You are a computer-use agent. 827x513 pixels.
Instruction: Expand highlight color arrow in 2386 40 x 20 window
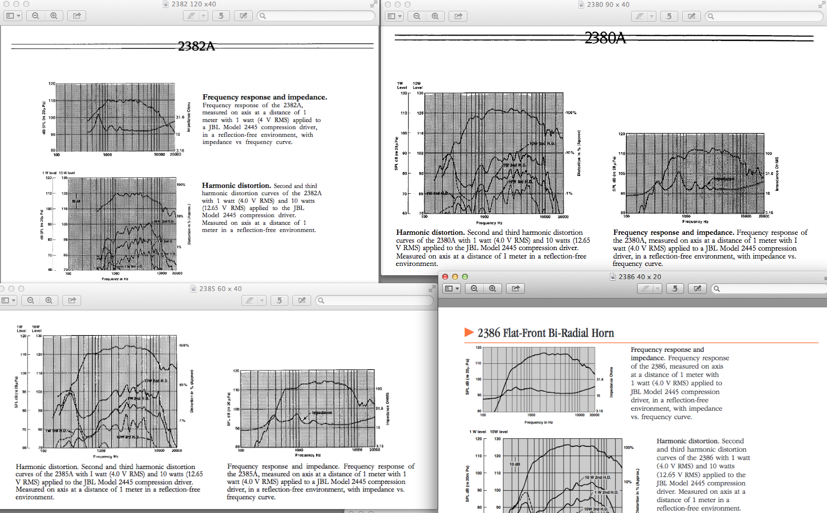[x=657, y=288]
